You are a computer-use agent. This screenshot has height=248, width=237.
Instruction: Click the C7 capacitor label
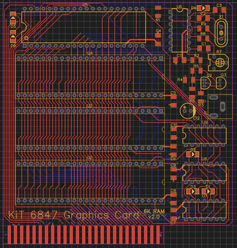point(173,223)
